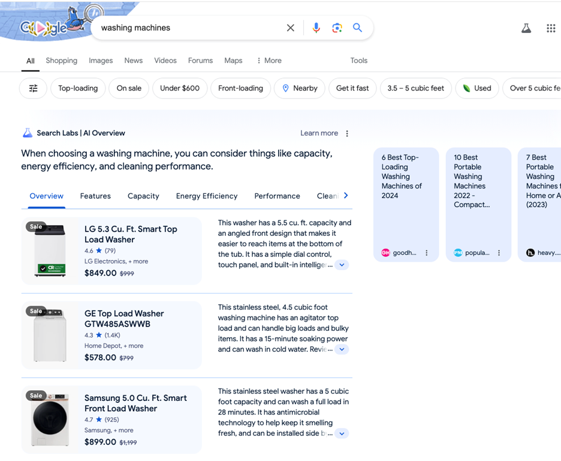Clear the search box with the X icon

291,28
